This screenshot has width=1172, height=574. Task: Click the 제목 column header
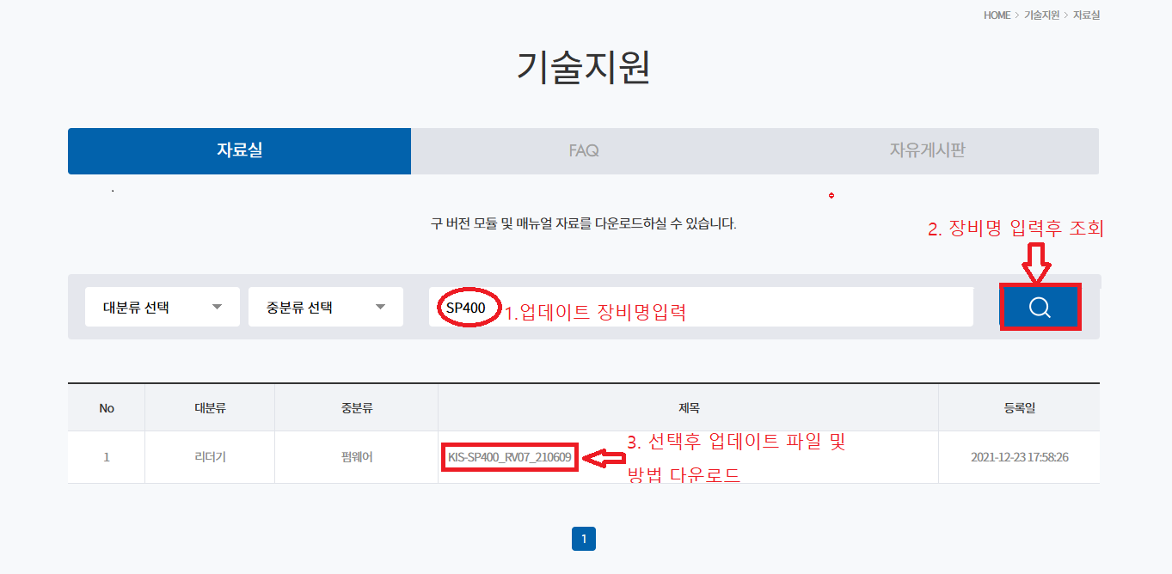(x=688, y=408)
